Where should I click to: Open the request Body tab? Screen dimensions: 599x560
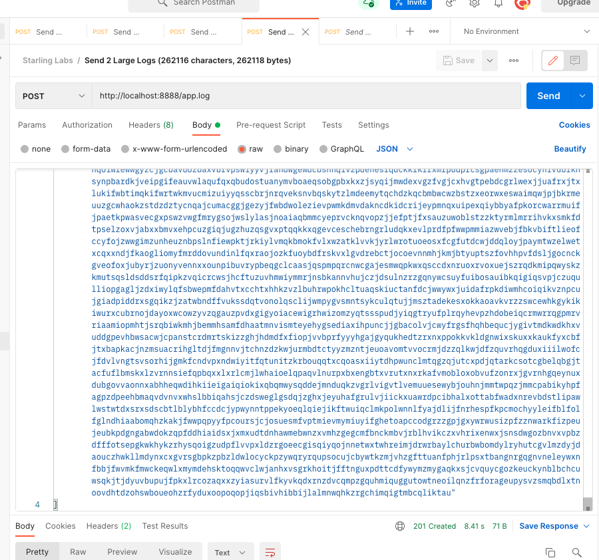[x=206, y=125]
